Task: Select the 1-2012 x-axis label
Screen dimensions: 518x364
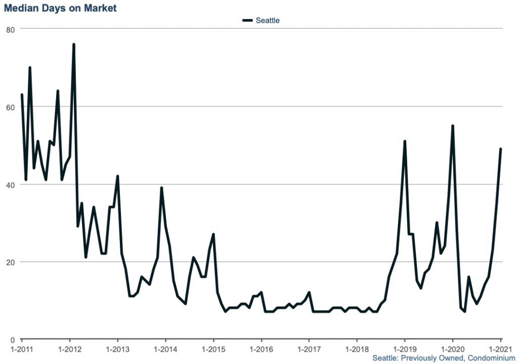Action: [x=70, y=349]
